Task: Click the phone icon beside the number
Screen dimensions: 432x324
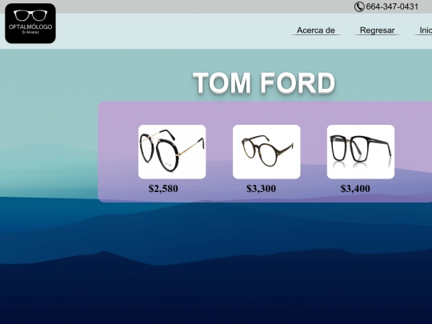Action: (359, 6)
